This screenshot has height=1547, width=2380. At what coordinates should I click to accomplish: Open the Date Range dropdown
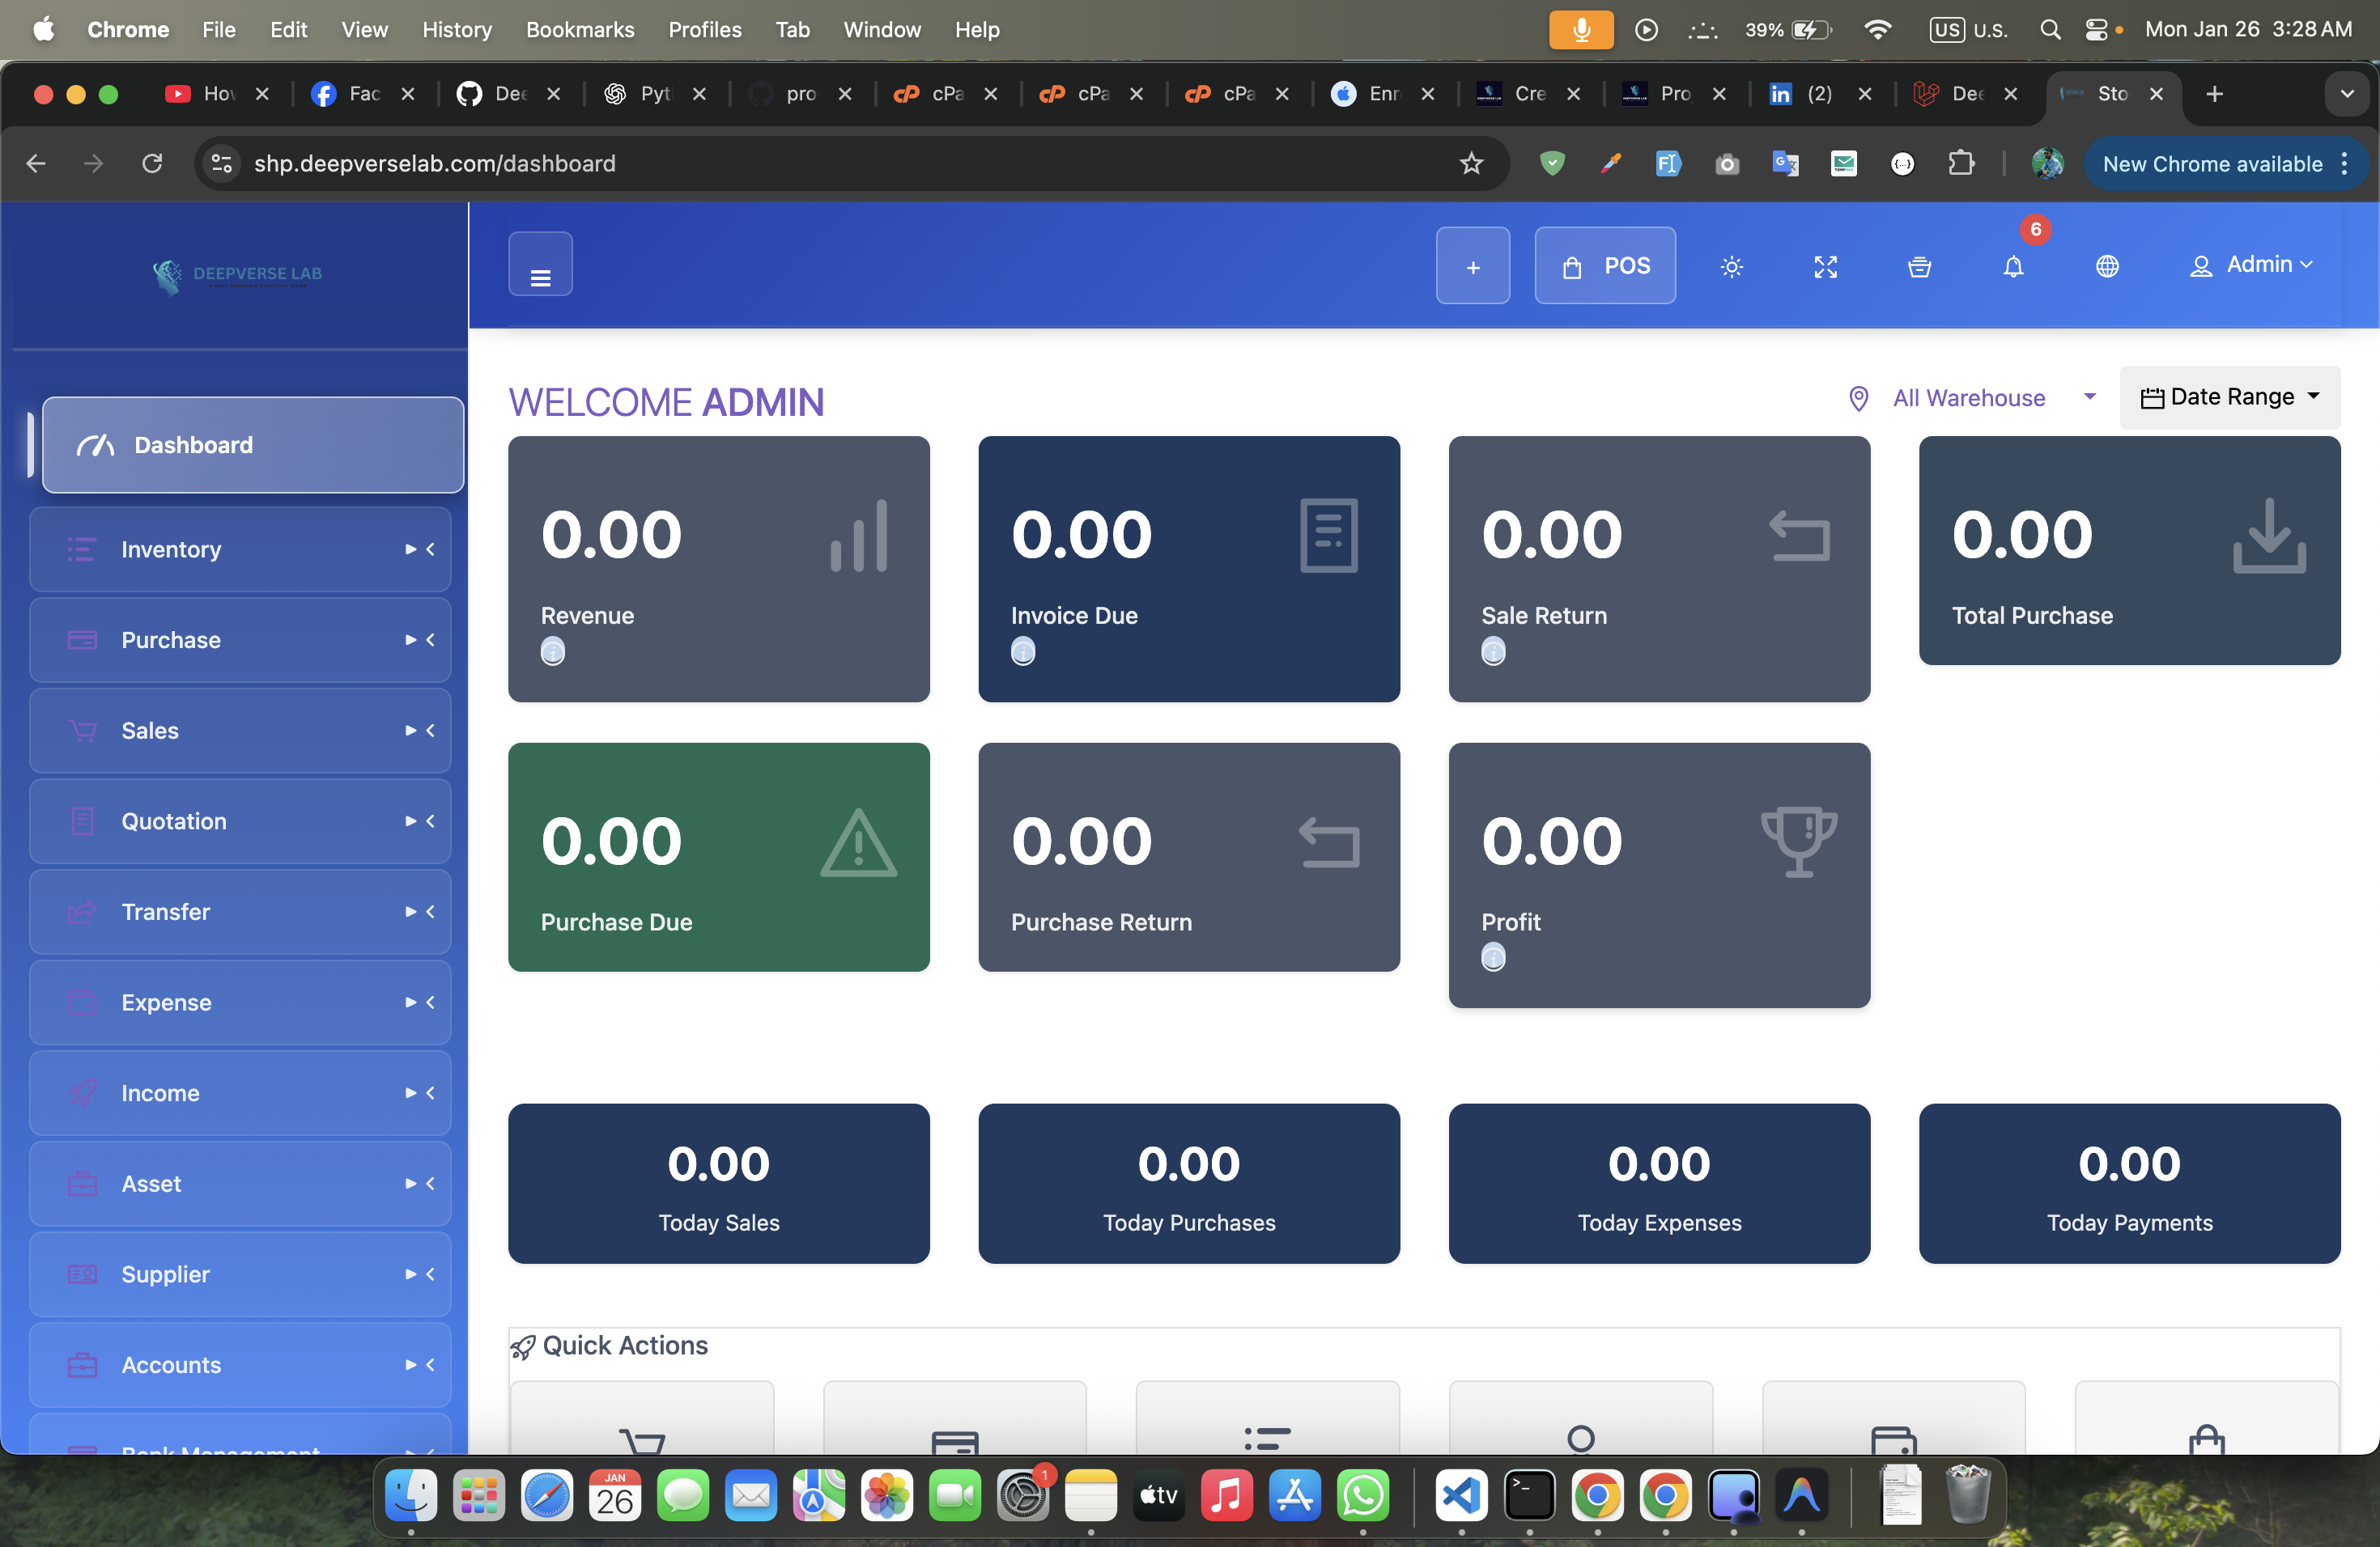[x=2229, y=396]
